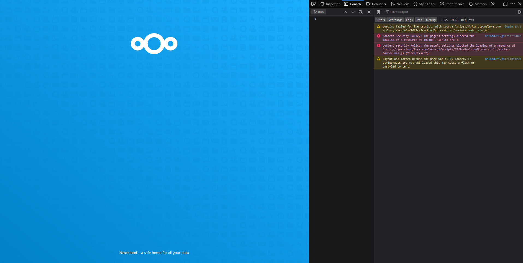Toggle Warnings filter
Screen dimensions: 523x263
click(396, 20)
